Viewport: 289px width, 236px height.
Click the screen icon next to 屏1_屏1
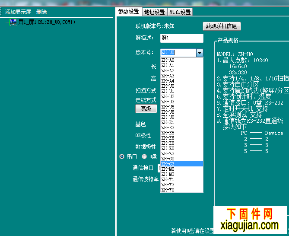pos(13,22)
